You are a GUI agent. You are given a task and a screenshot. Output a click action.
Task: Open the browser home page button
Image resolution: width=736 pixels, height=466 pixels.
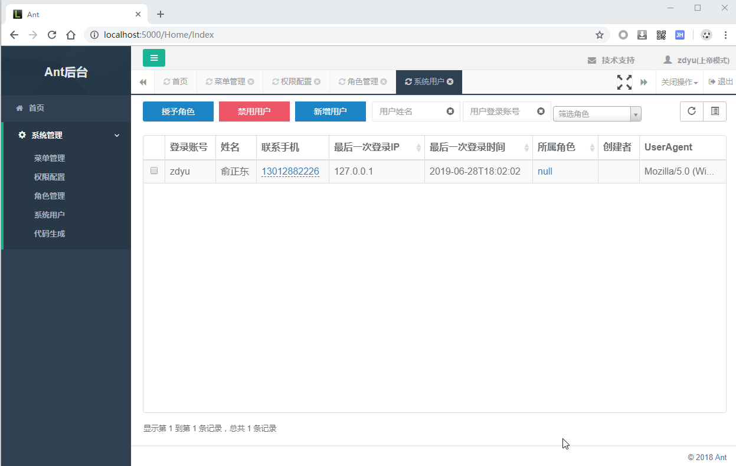click(x=71, y=35)
